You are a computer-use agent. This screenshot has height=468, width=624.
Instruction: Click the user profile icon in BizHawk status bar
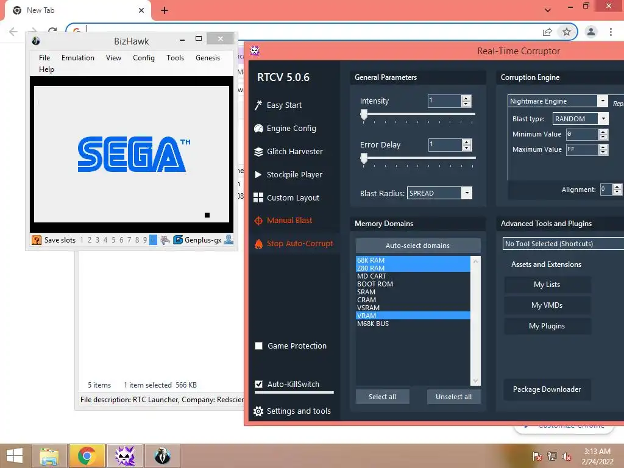229,239
